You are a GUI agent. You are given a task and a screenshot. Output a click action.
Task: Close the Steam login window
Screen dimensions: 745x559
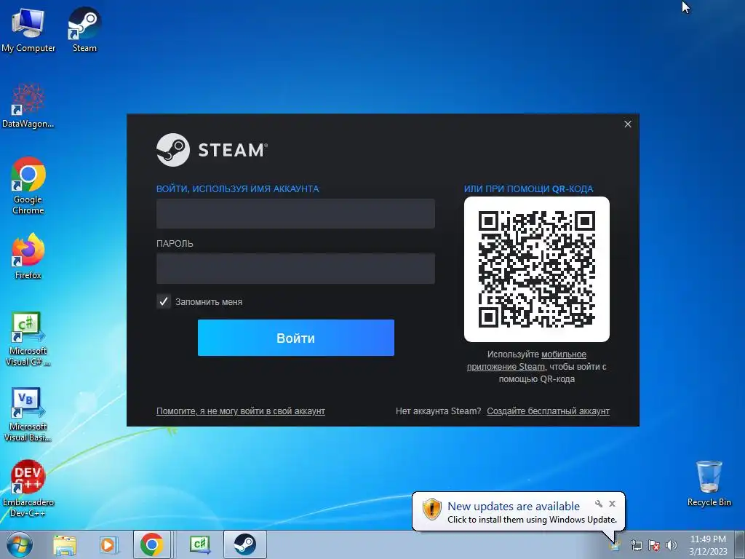(628, 124)
